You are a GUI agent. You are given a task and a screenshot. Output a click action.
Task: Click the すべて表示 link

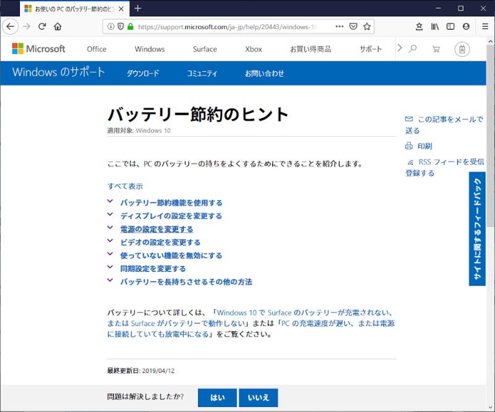click(x=125, y=186)
